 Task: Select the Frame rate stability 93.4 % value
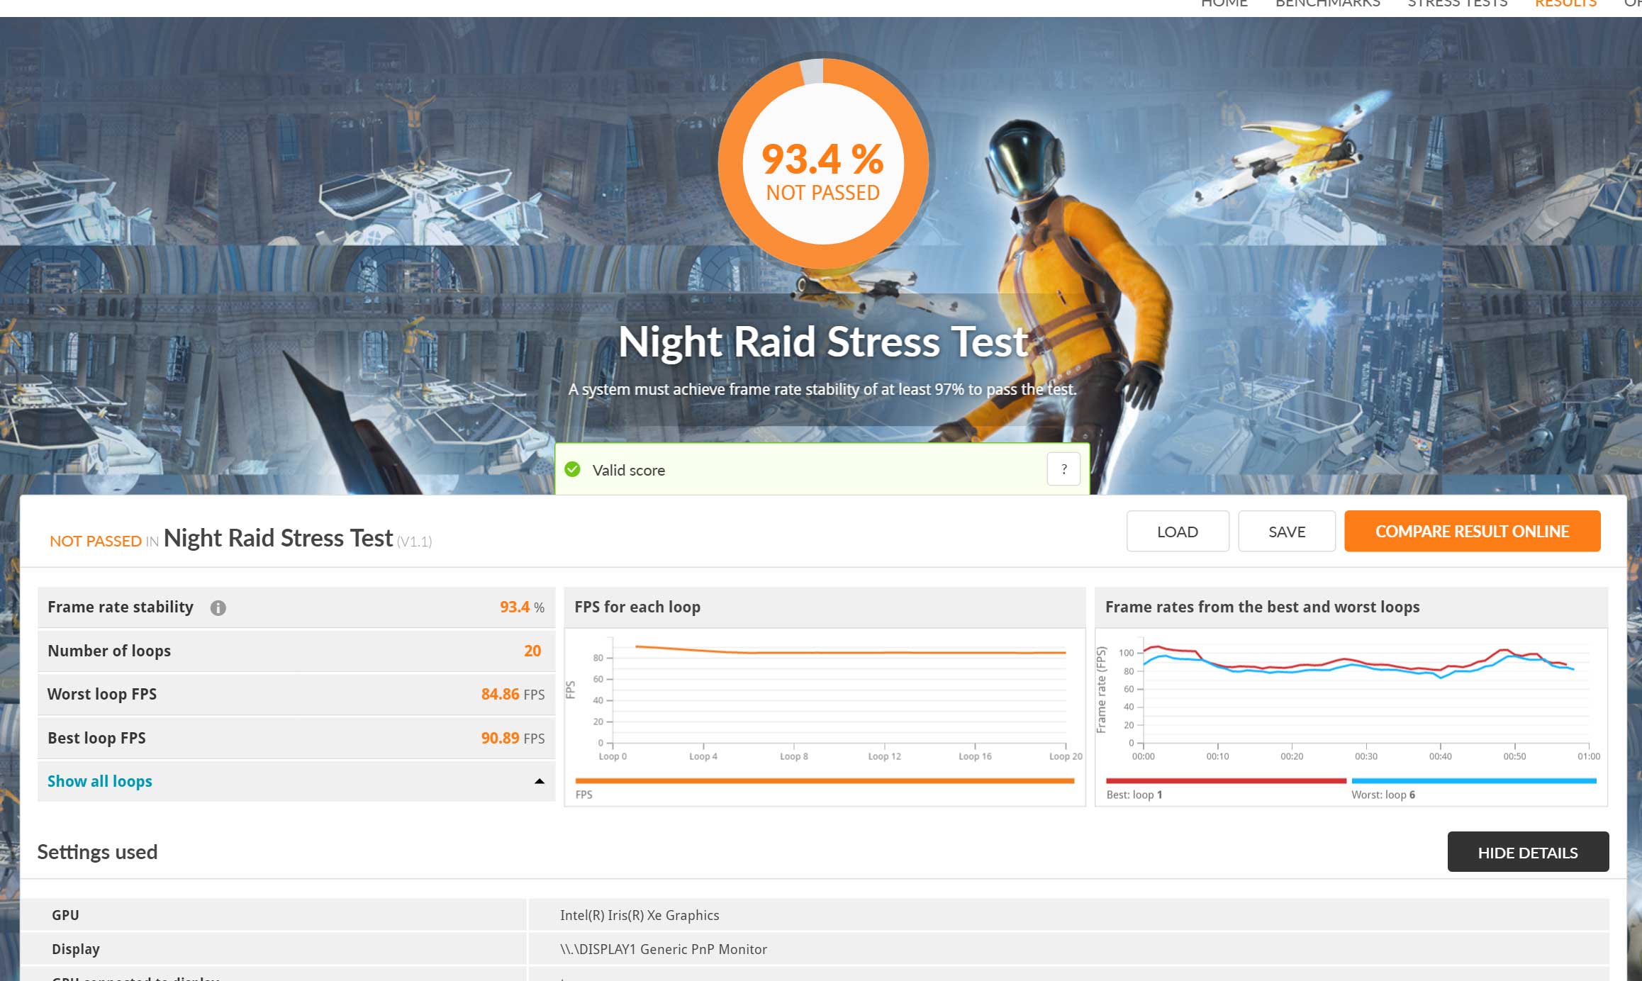coord(522,607)
